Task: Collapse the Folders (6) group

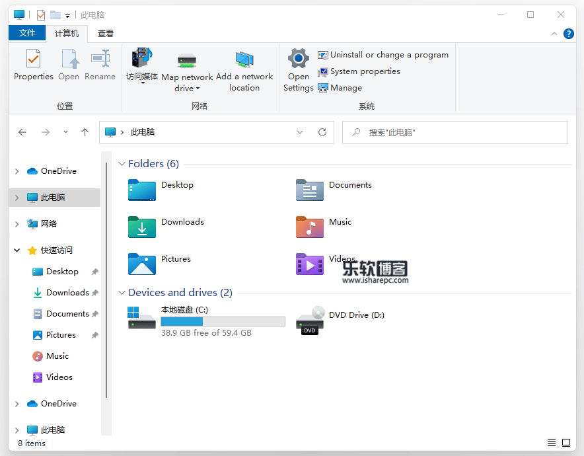Action: pyautogui.click(x=122, y=164)
